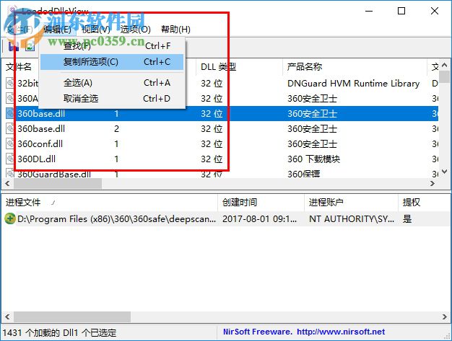This screenshot has width=452, height=341.
Task: Click the file icon beside 360conf.dll
Action: tap(10, 143)
